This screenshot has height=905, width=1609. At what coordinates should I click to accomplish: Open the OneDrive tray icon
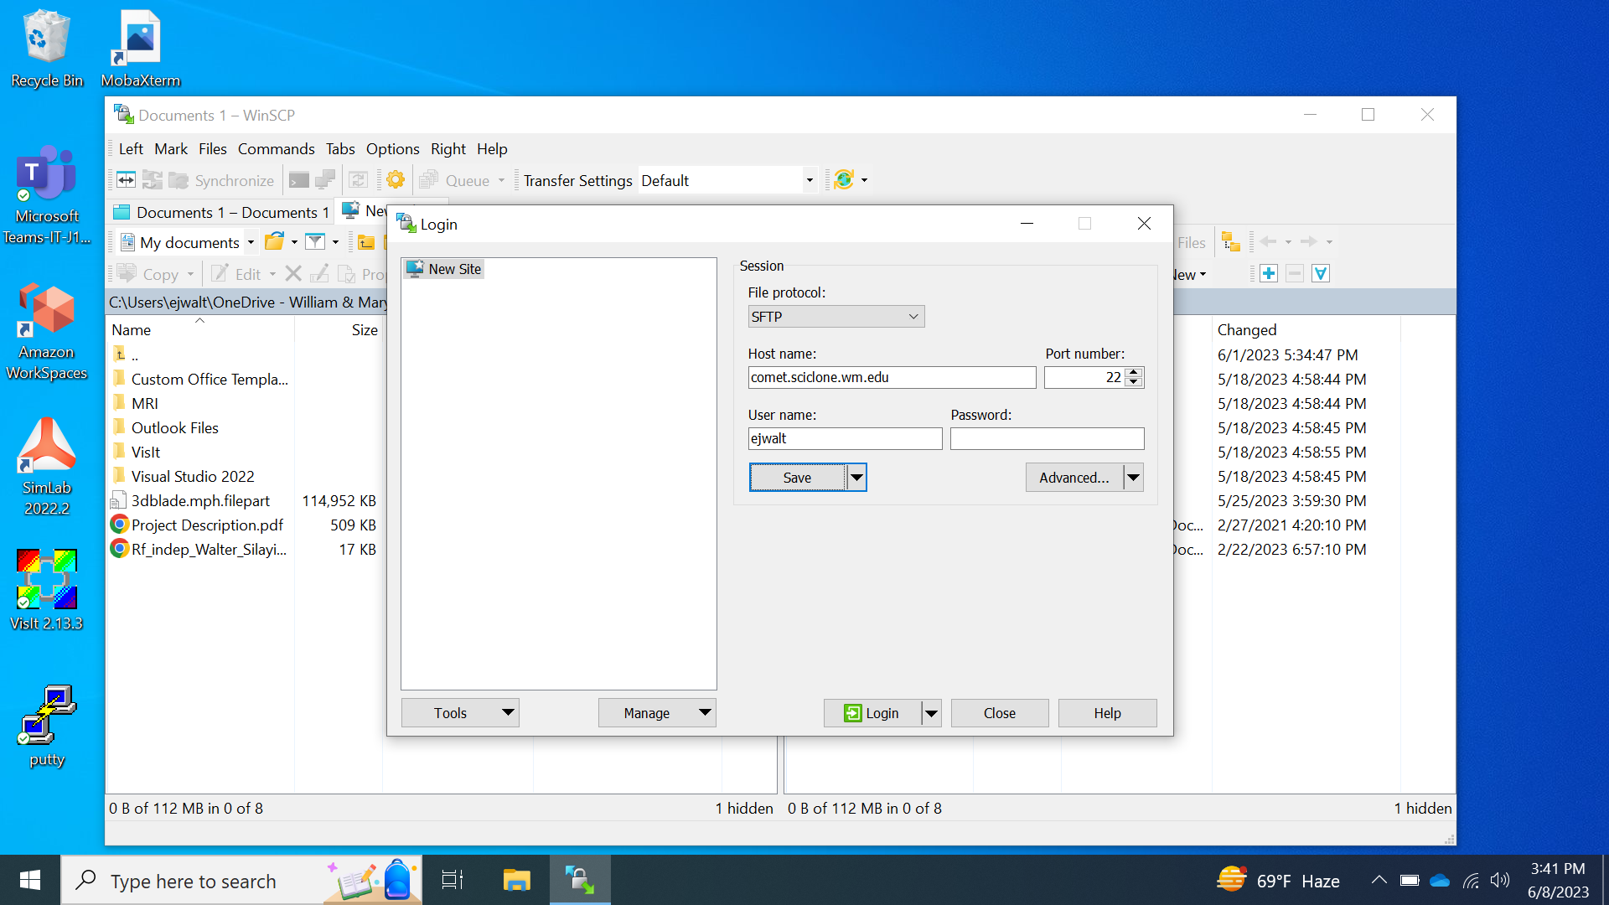click(x=1440, y=881)
